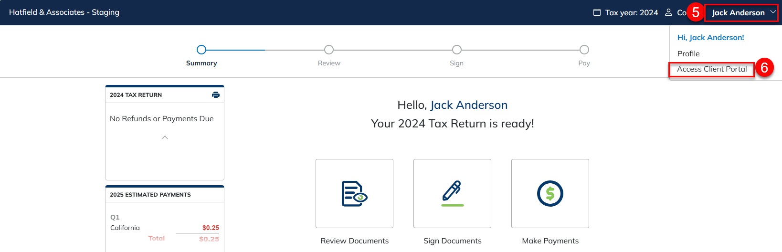782x252 pixels.
Task: Click the California Q1 payment amount
Action: click(211, 228)
